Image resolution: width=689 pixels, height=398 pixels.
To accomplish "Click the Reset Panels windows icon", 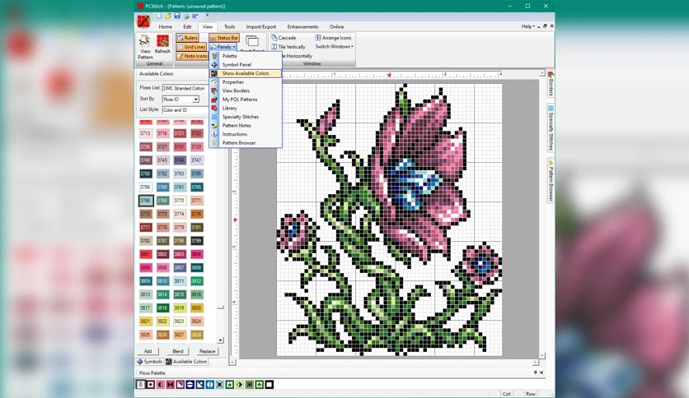I will 252,43.
